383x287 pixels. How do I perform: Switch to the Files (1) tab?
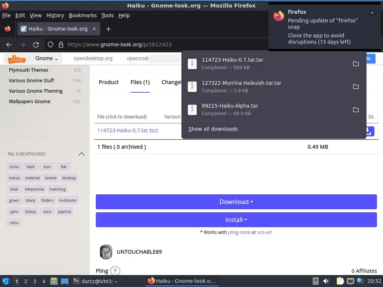(140, 82)
